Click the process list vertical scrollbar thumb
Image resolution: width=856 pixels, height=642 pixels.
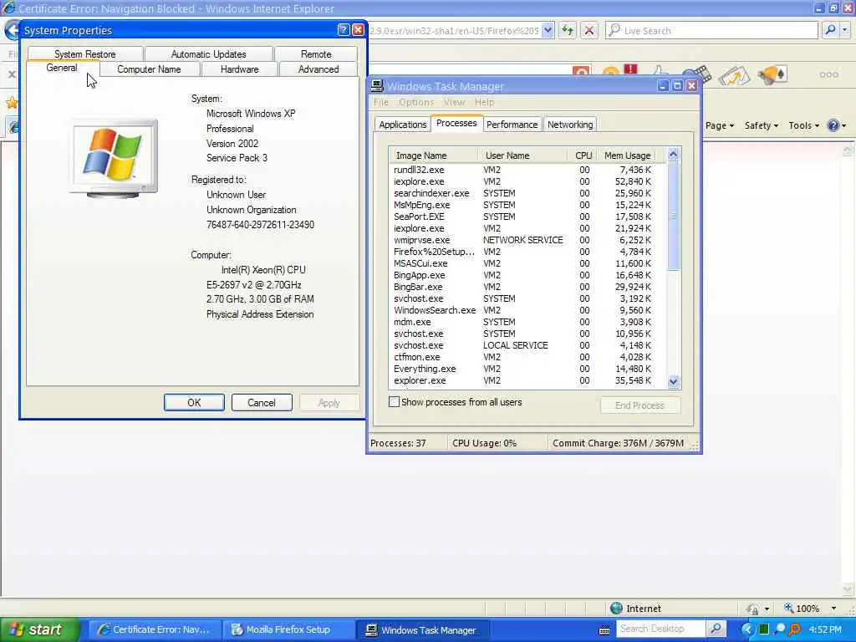[673, 216]
